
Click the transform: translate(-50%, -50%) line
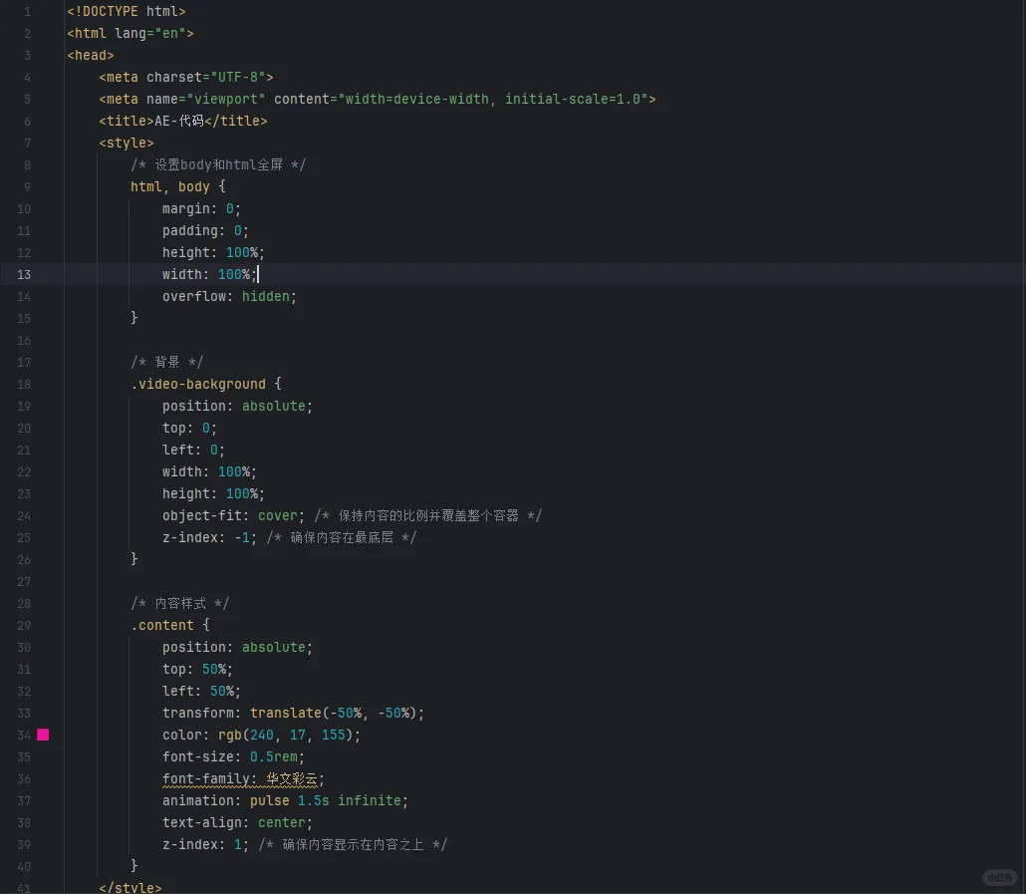coord(293,714)
